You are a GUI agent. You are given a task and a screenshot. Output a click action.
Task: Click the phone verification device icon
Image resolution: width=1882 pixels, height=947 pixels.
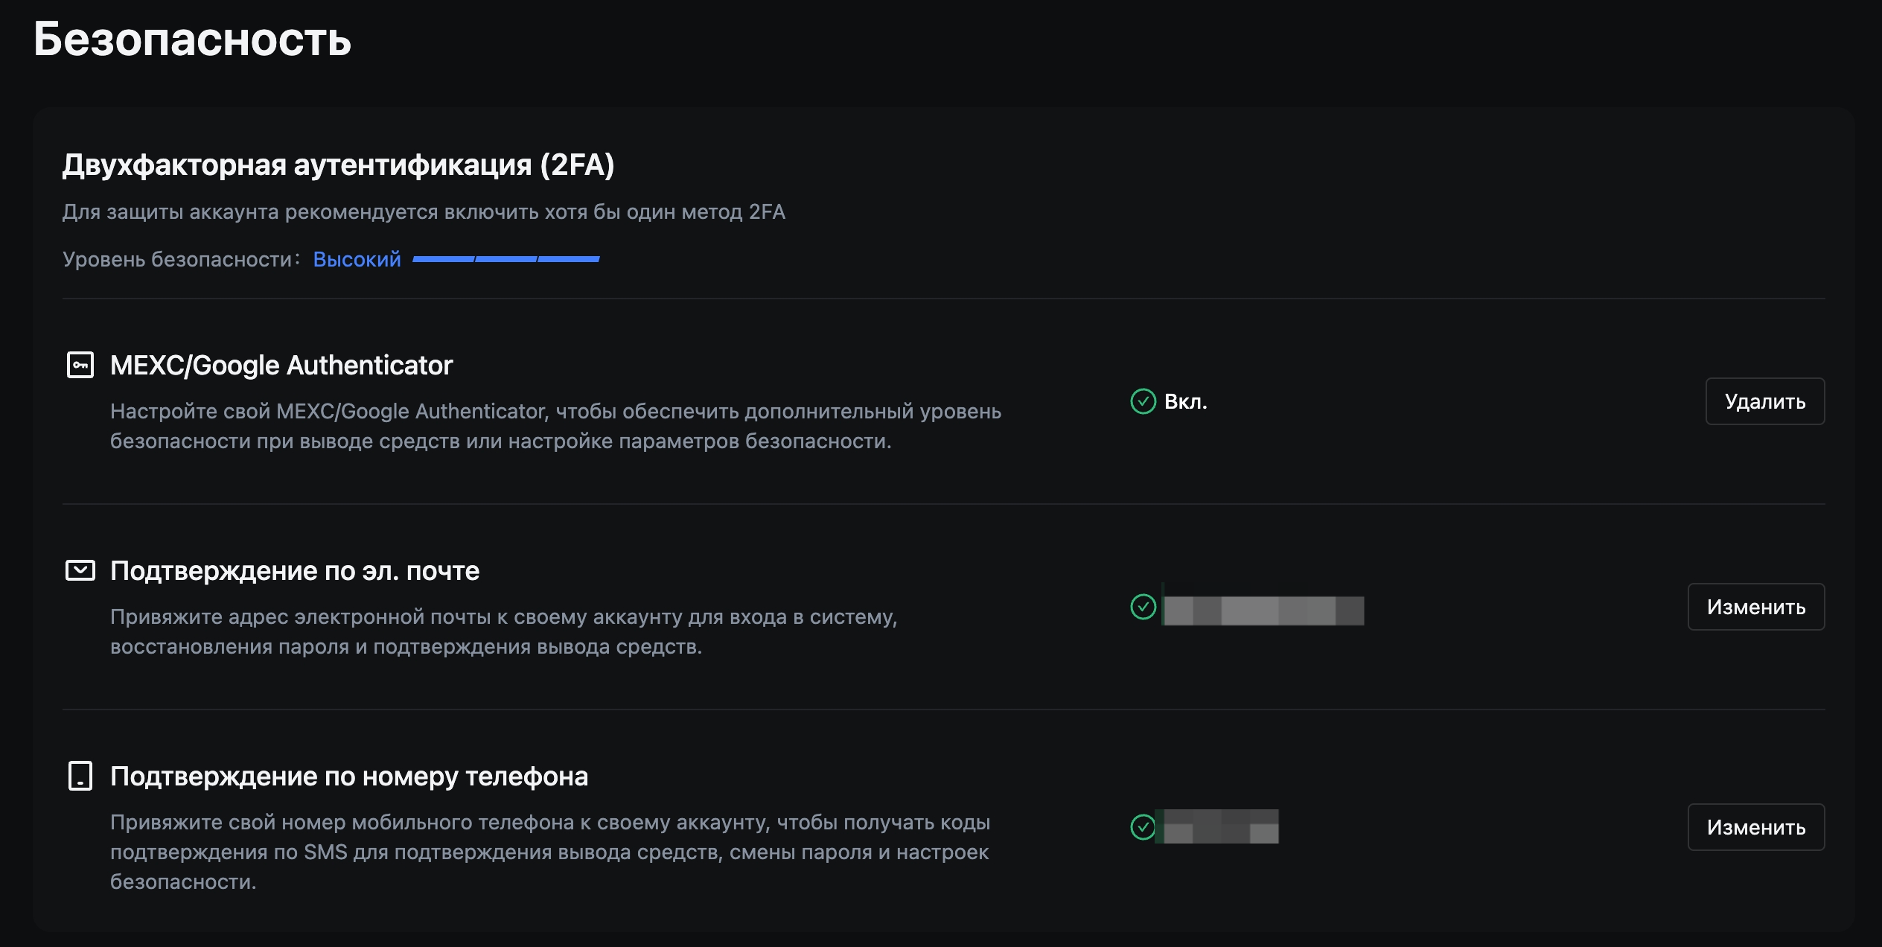(x=80, y=776)
